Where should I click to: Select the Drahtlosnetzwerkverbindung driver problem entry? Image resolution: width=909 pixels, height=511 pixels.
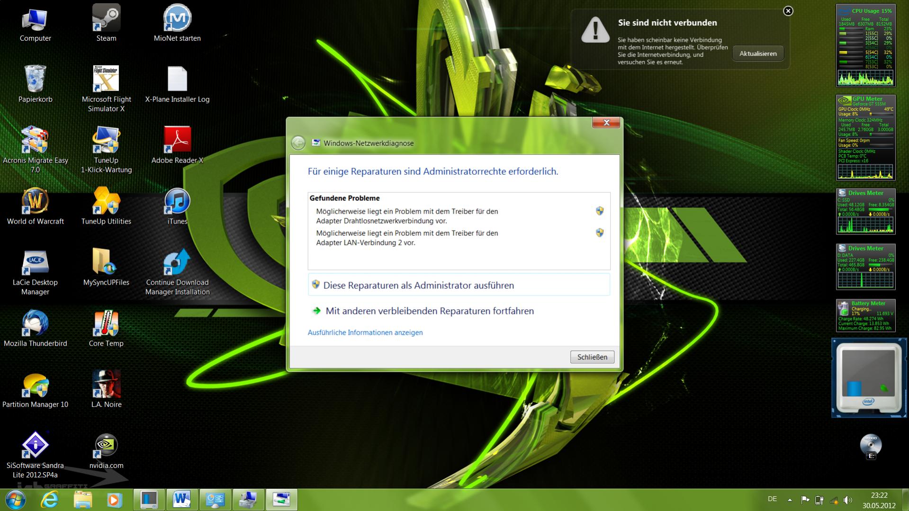coord(459,216)
